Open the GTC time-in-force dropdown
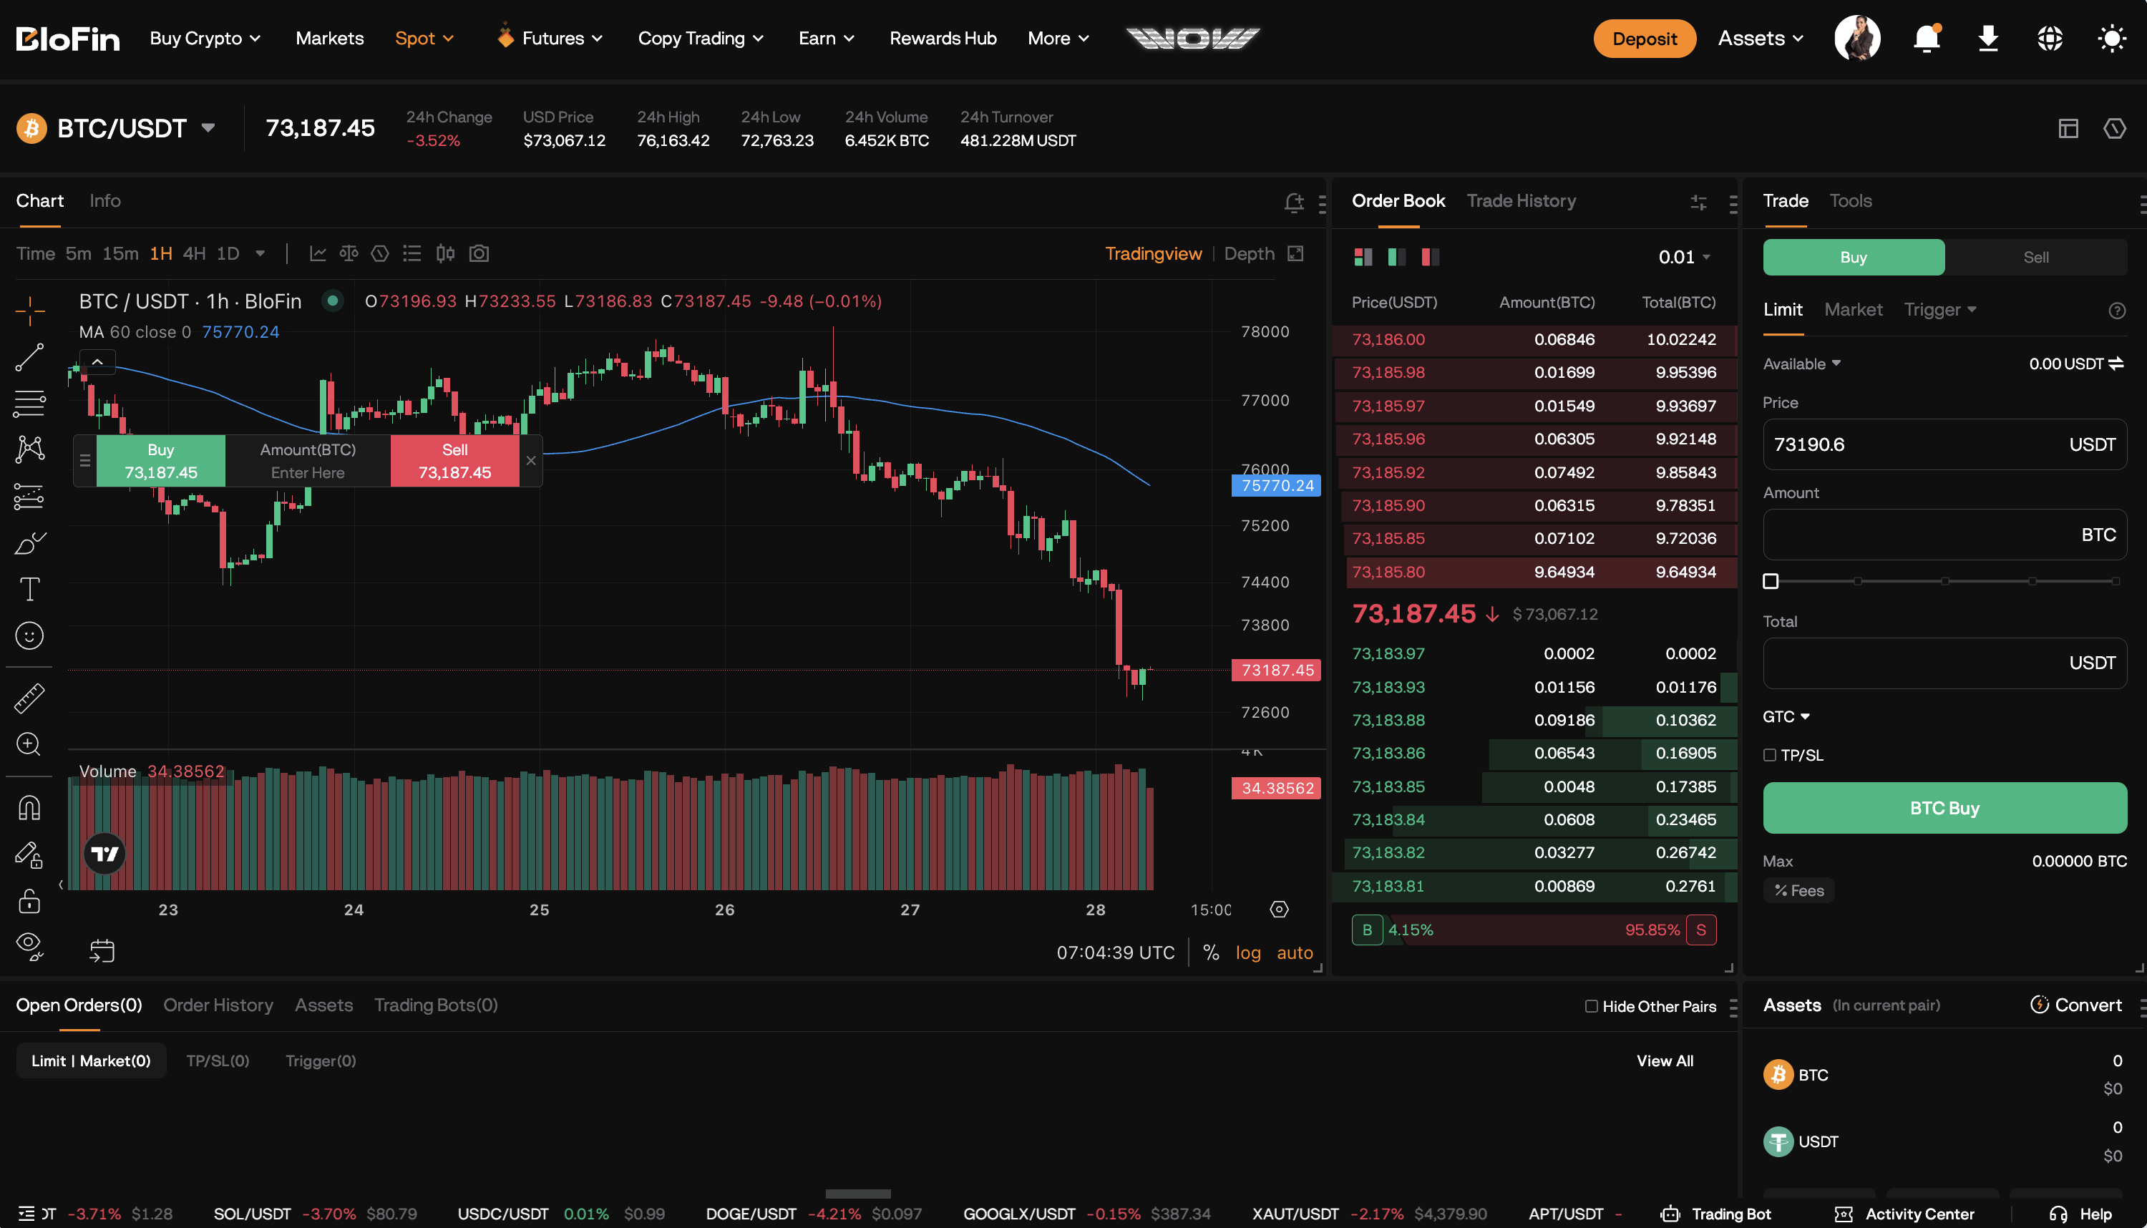The width and height of the screenshot is (2147, 1228). click(x=1786, y=717)
